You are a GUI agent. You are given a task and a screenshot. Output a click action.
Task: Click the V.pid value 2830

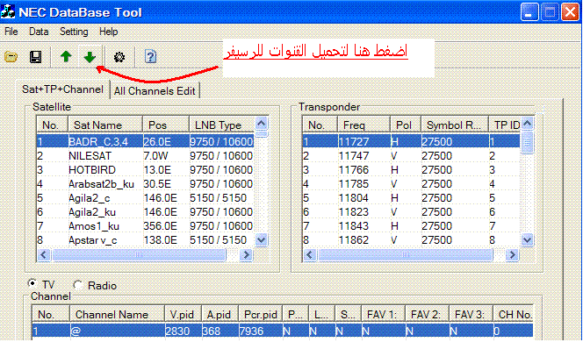(x=177, y=331)
